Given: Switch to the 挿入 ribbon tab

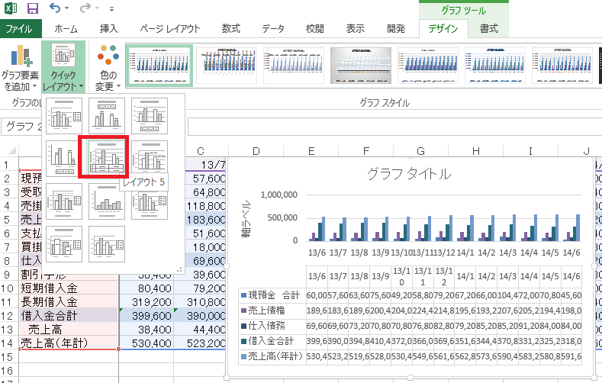Looking at the screenshot, I should (109, 29).
